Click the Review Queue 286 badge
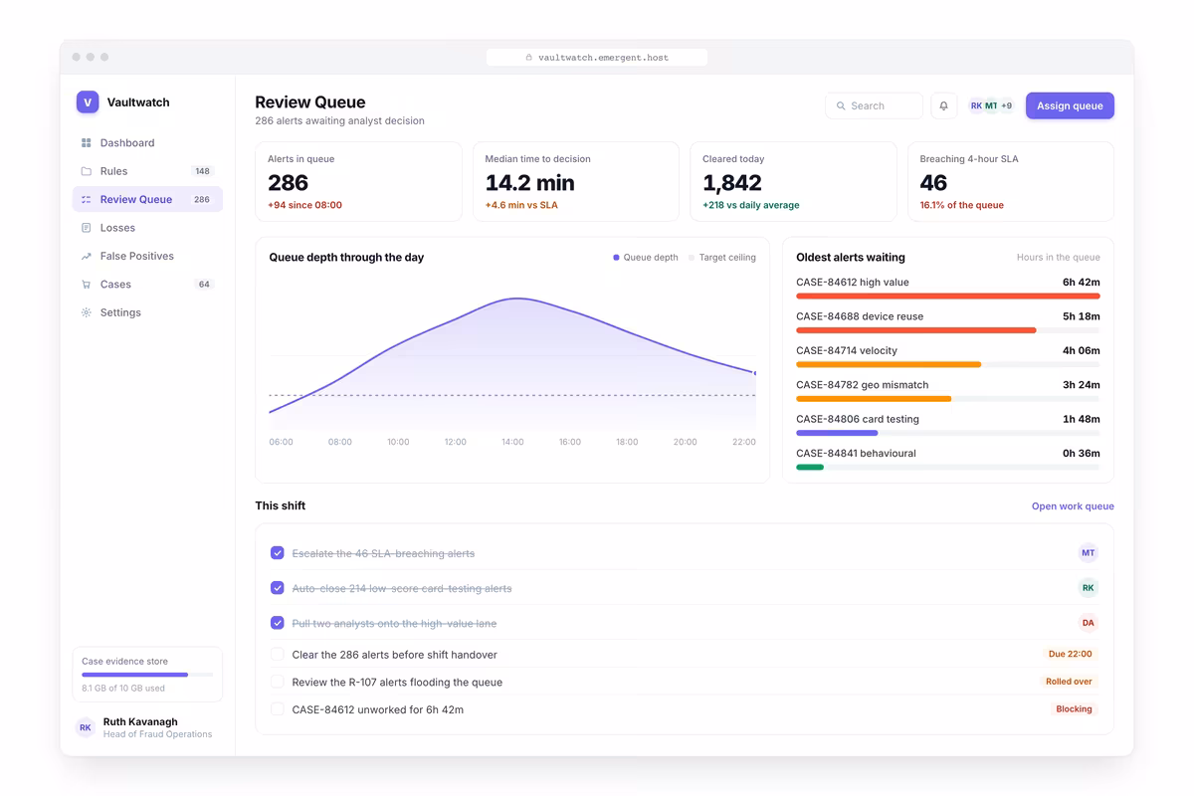 click(x=202, y=200)
